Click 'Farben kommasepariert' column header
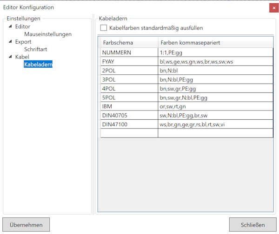This screenshot has width=279, height=234. tap(215, 43)
